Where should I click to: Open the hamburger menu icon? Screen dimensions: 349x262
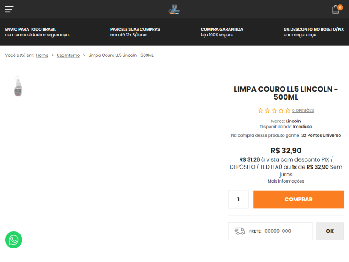click(x=9, y=9)
